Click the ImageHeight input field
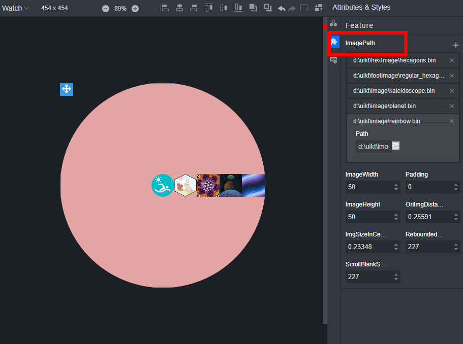 click(x=368, y=217)
